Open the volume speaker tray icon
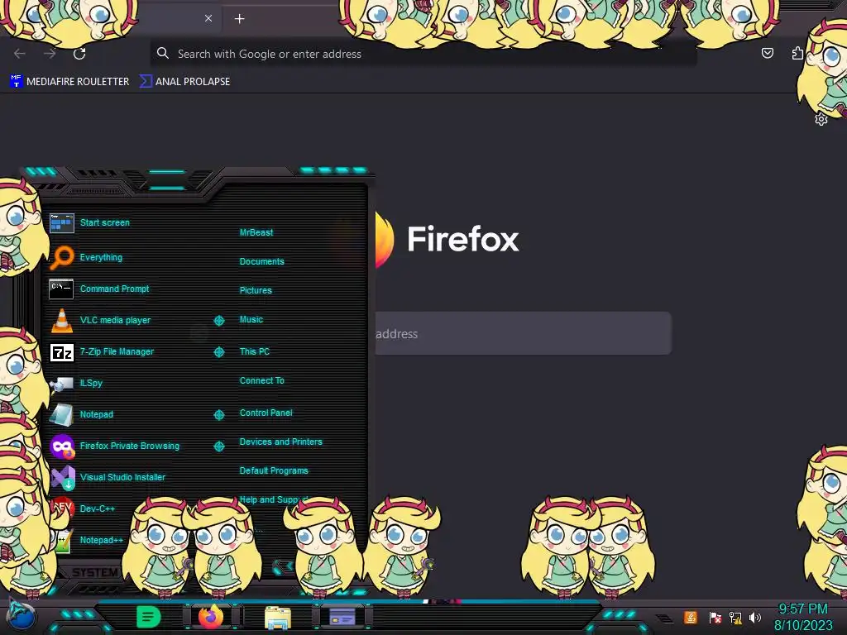 click(x=755, y=617)
